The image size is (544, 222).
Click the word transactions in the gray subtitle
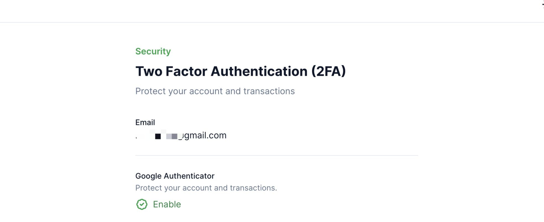point(269,91)
